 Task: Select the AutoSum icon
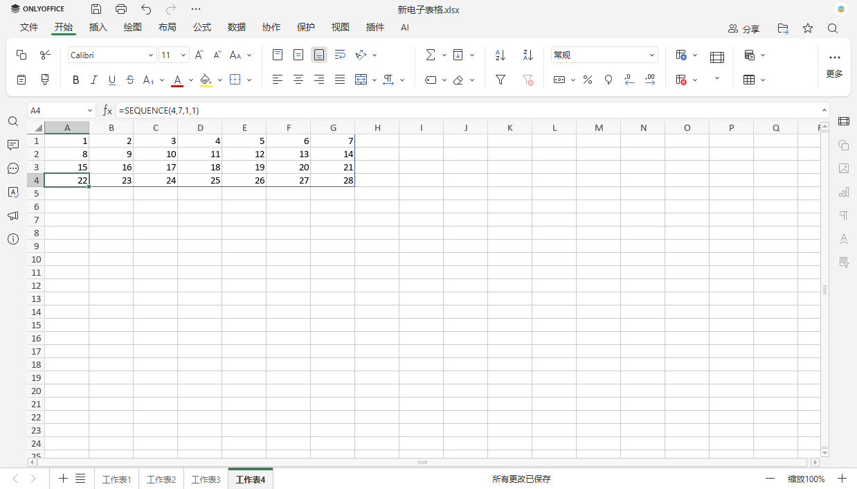click(x=431, y=55)
